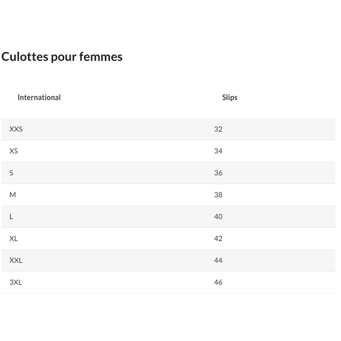This screenshot has width=341, height=341.
Task: Click slip size value 32
Action: (218, 129)
